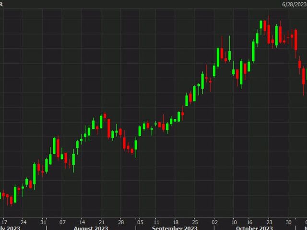Click the 6/28/2023 date label
307x230 pixels.
click(294, 4)
